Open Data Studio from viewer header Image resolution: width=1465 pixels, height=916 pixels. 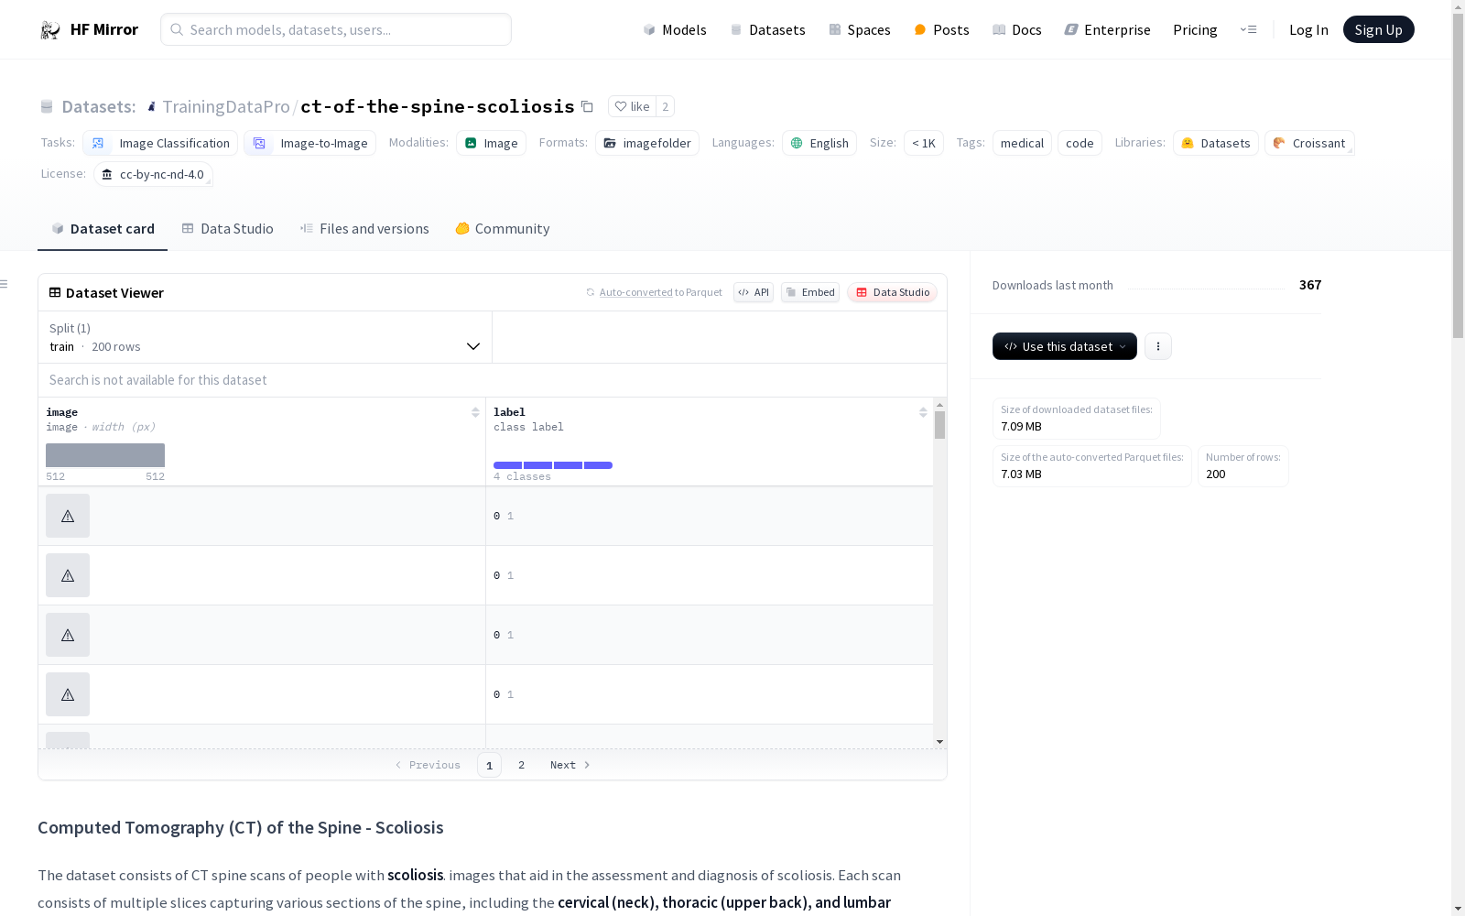(x=892, y=292)
